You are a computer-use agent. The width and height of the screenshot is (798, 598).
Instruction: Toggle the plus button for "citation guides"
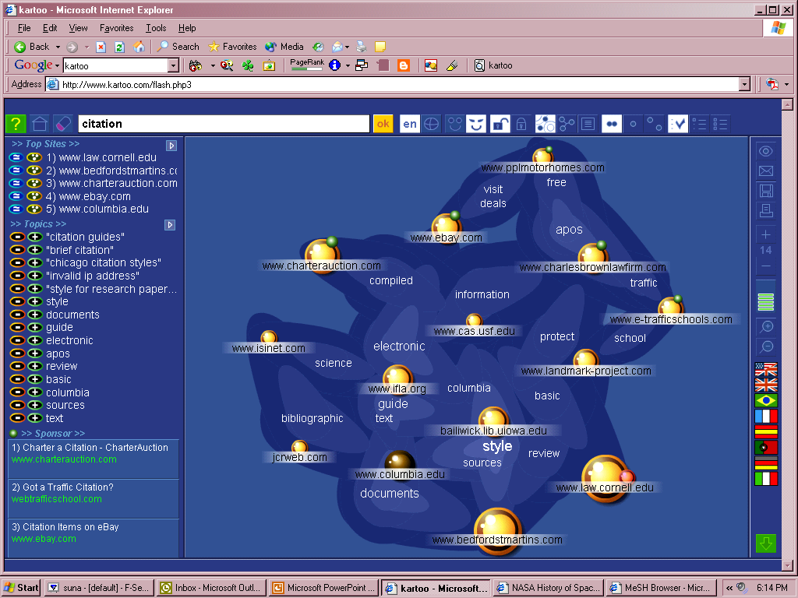click(x=35, y=237)
